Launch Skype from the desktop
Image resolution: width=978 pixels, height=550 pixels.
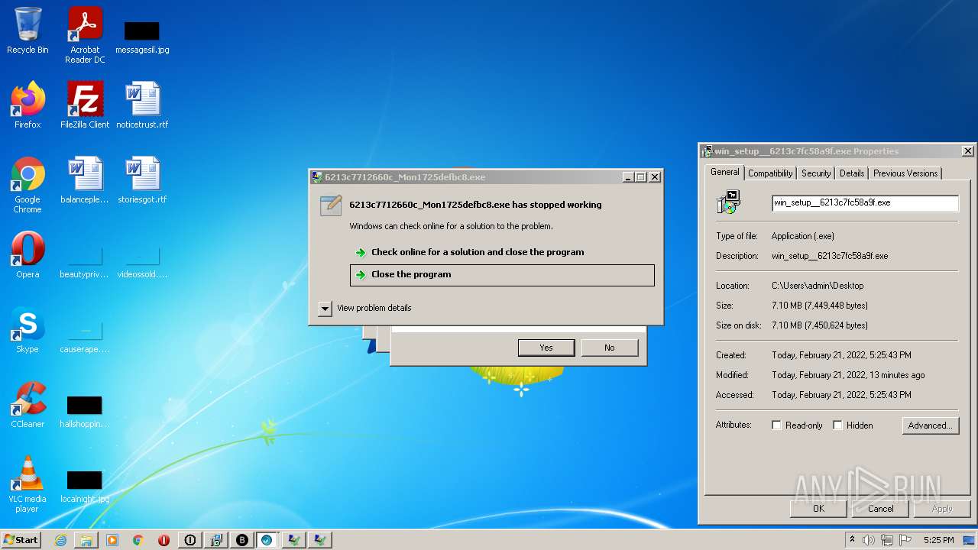[28, 330]
